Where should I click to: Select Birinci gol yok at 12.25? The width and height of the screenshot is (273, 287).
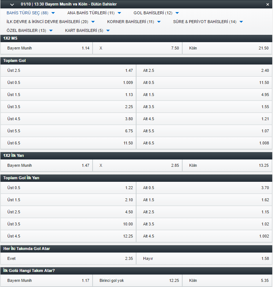[x=137, y=280]
